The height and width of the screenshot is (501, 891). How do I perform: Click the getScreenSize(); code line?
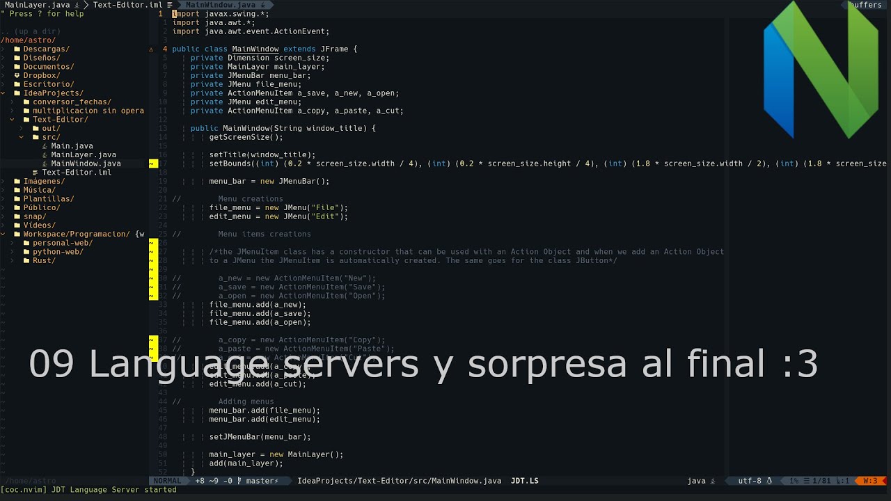246,137
